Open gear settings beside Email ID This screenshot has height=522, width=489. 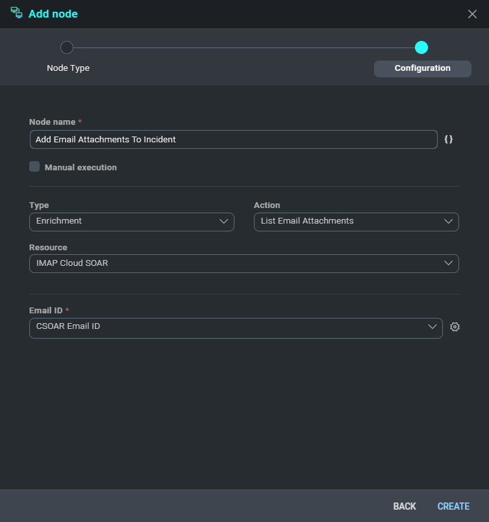point(455,328)
